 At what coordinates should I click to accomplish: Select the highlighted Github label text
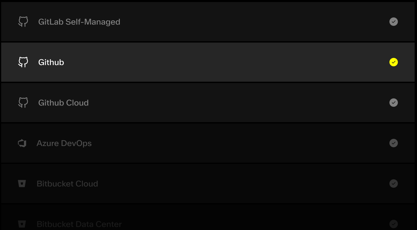[x=51, y=62]
